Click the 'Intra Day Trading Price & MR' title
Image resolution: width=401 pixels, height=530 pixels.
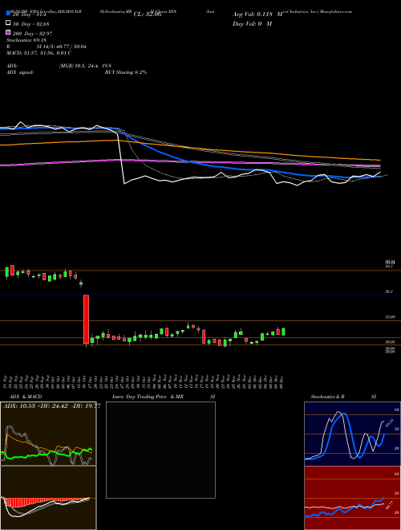pos(148,397)
